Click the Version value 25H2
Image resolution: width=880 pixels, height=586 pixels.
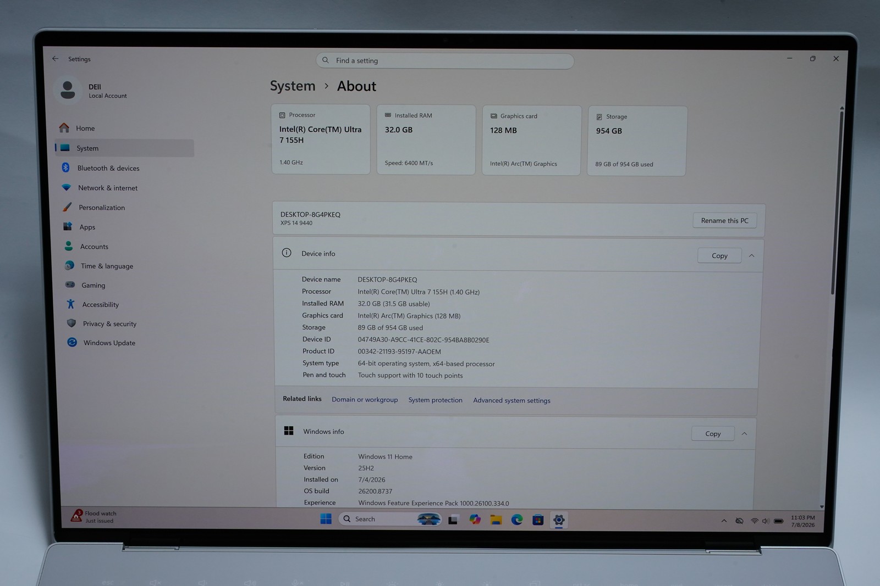click(366, 468)
